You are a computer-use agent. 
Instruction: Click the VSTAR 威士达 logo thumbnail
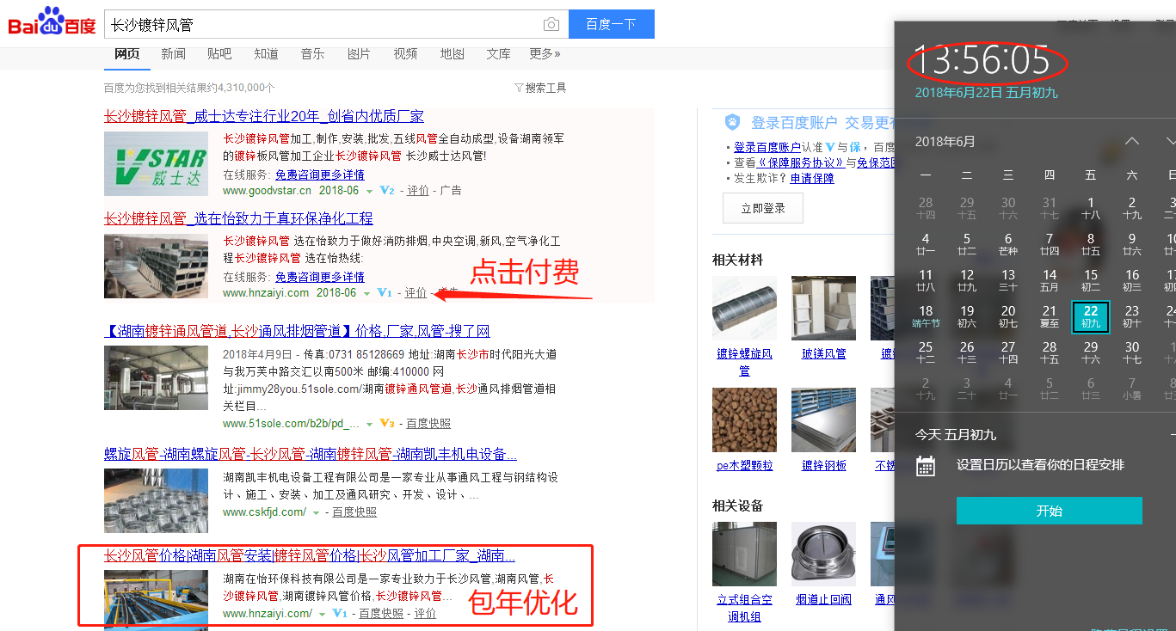156,163
